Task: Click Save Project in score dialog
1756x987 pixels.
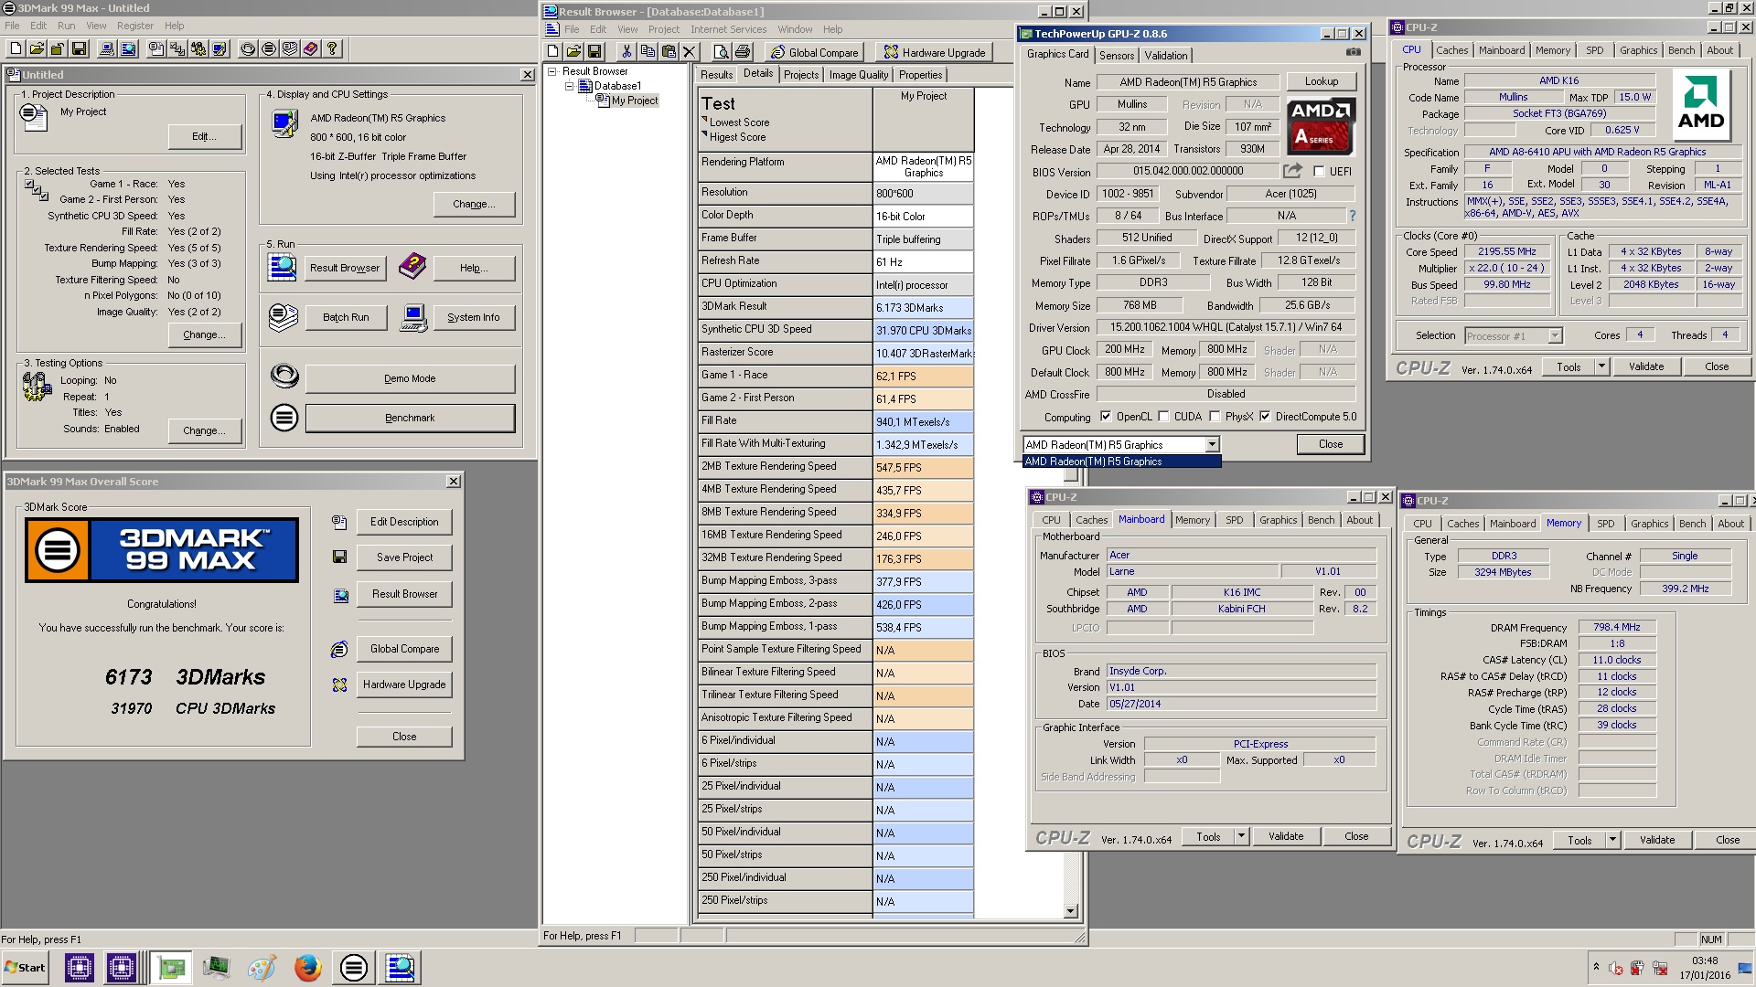Action: coord(404,557)
